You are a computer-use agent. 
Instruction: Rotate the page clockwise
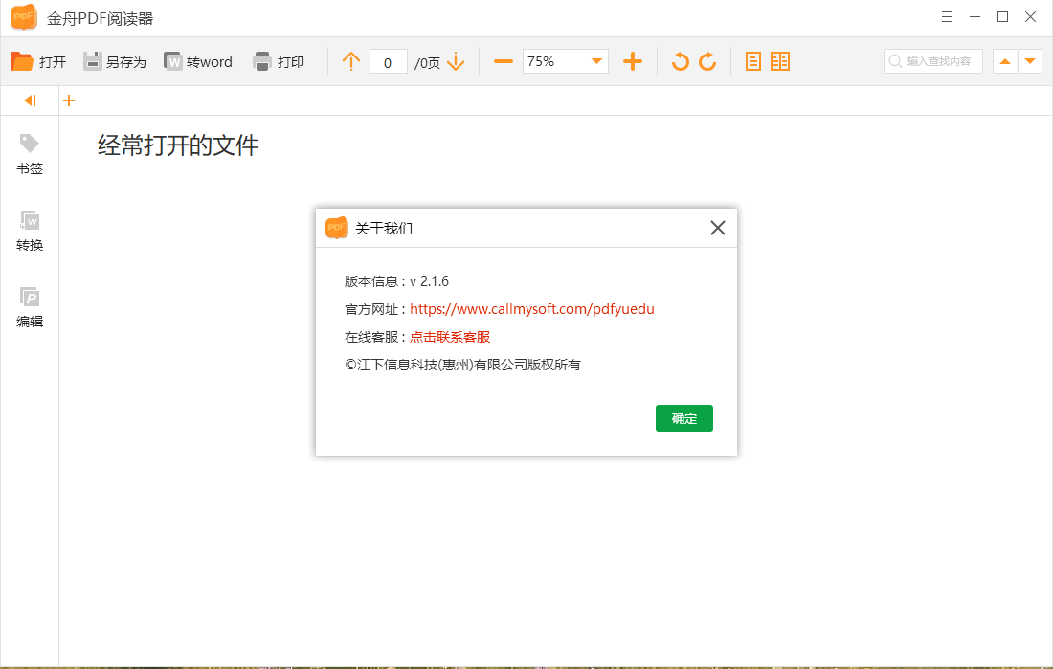pos(707,62)
